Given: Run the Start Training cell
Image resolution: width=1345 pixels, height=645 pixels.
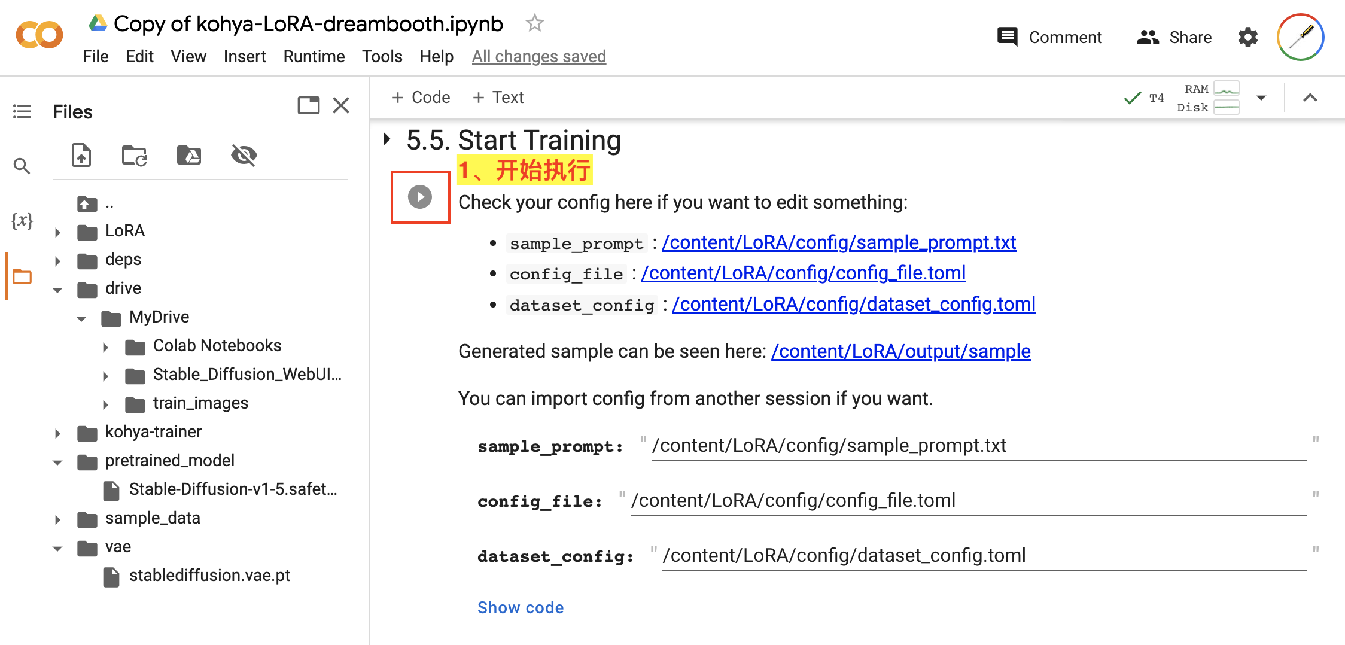Looking at the screenshot, I should click(x=419, y=196).
